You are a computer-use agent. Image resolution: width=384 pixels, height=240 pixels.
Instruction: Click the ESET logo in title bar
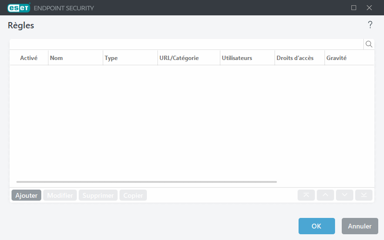(19, 8)
